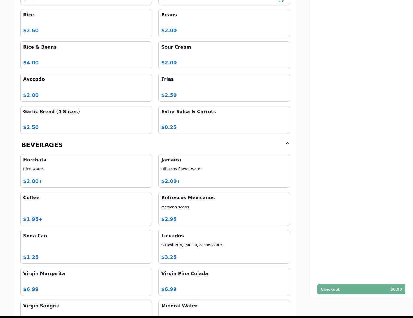Click the $2.00+ price under Horchata

coord(33,181)
